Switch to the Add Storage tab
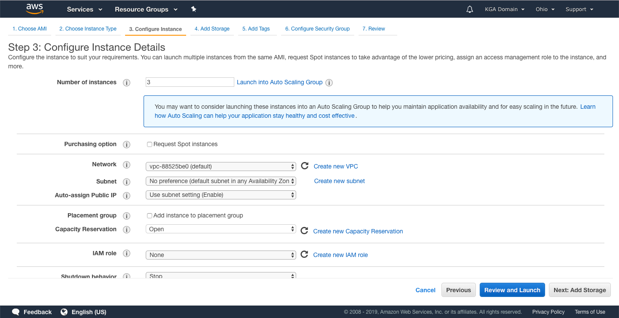Viewport: 619px width, 318px height. coord(212,29)
